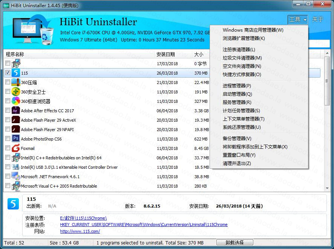
Task: Open 启动管理器(Q)
Action: tap(237, 94)
